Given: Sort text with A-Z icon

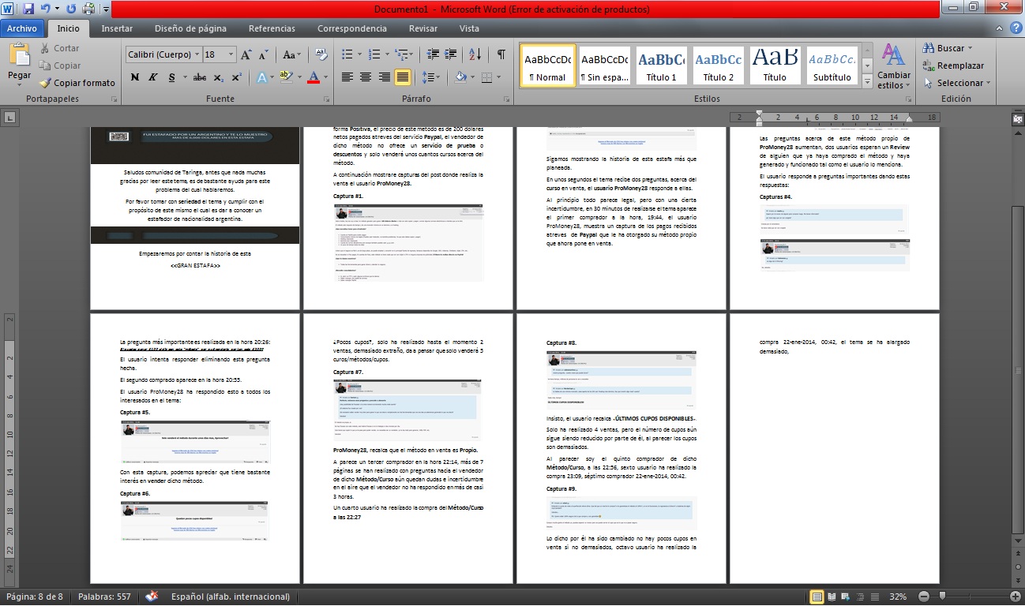Looking at the screenshot, I should point(475,55).
